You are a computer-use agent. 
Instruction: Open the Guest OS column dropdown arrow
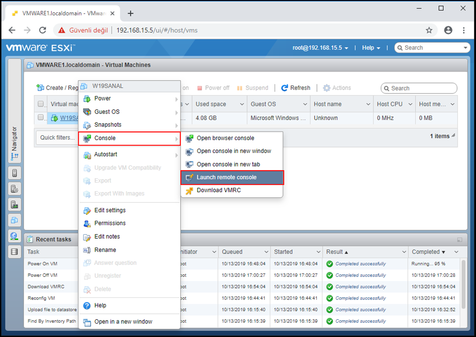(x=305, y=104)
